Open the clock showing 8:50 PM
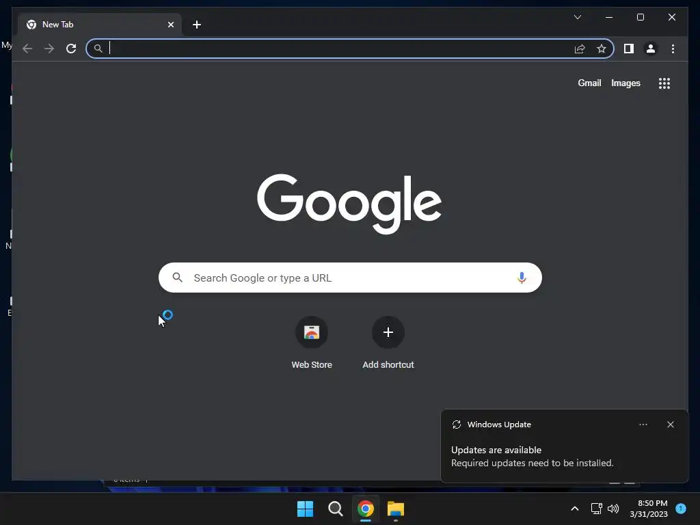 649,509
